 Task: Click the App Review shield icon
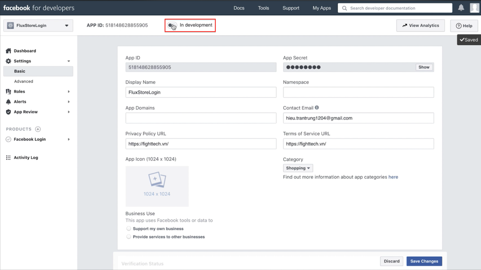[x=9, y=112]
